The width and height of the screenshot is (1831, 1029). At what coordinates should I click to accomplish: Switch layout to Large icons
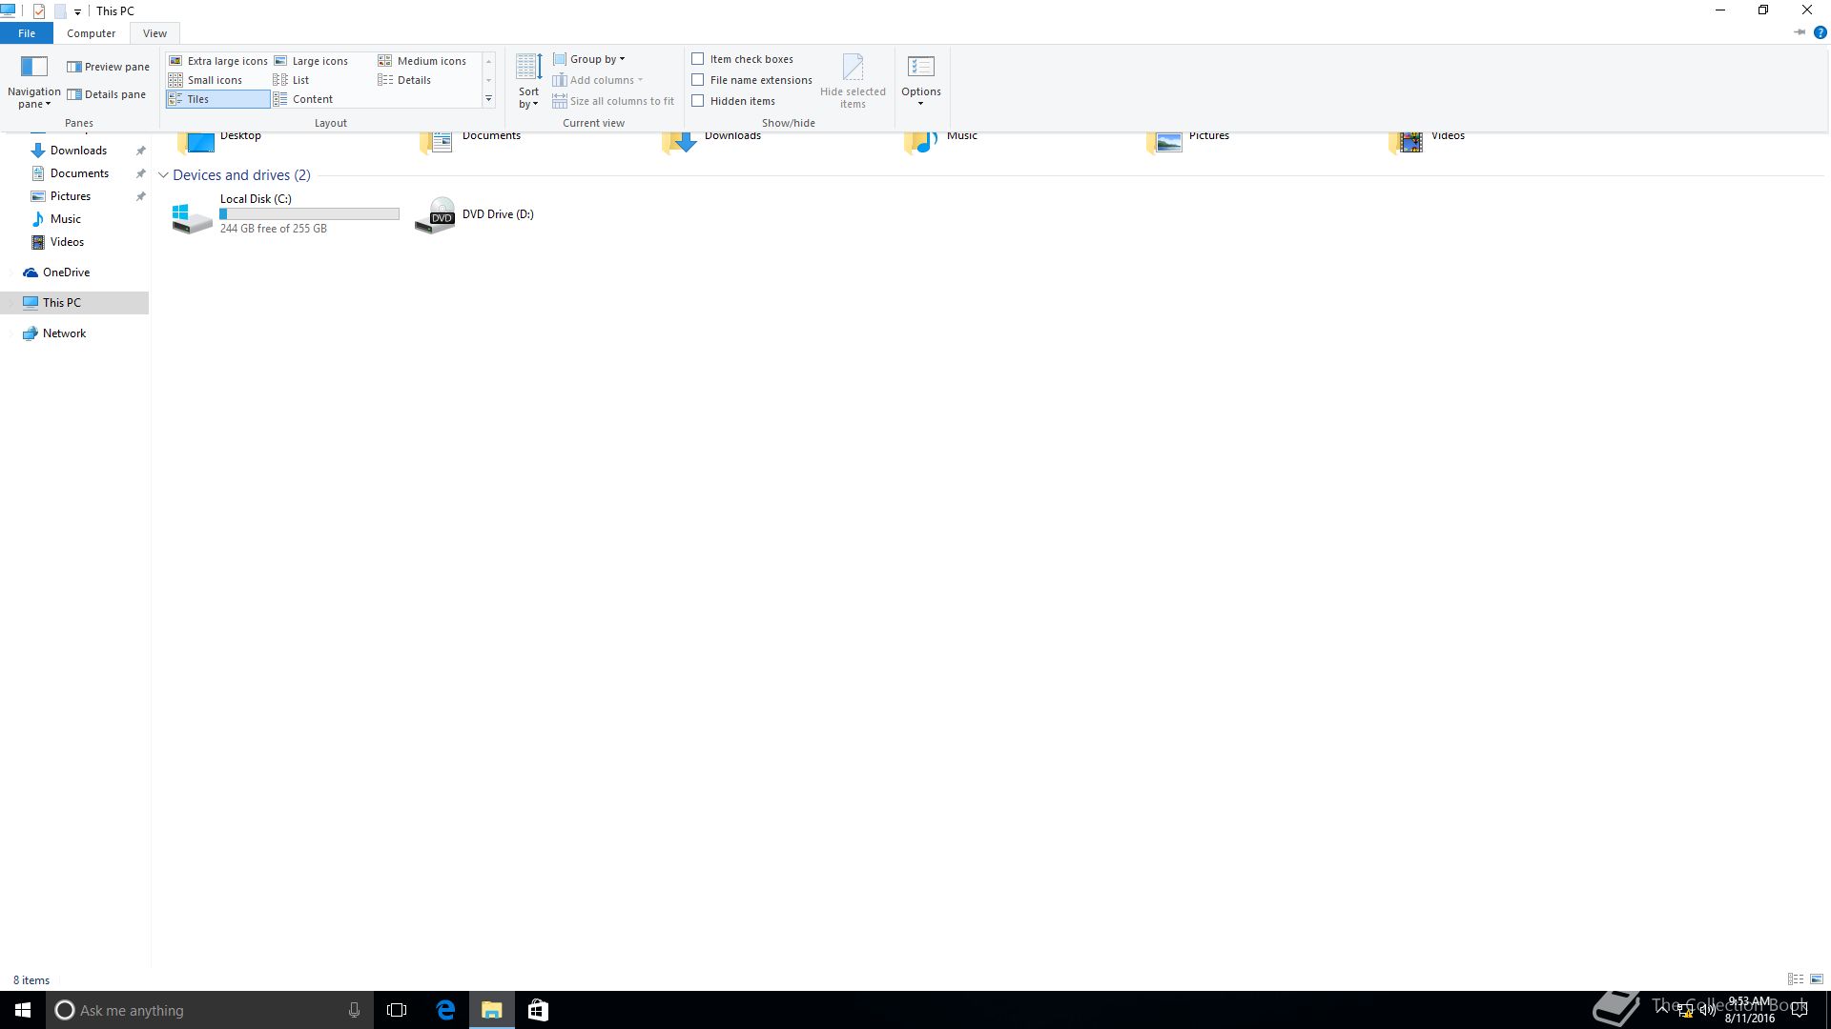311,61
